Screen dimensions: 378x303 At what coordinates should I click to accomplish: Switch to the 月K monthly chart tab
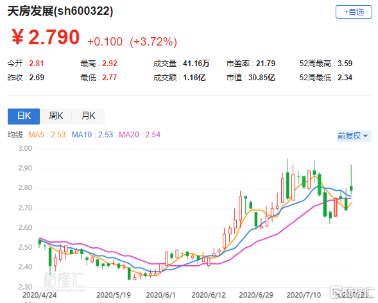click(88, 116)
